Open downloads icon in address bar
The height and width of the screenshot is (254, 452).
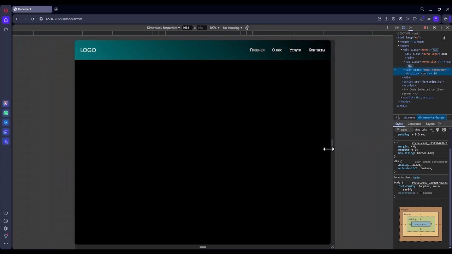coord(422,19)
